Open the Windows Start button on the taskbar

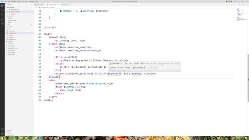(x=2, y=138)
